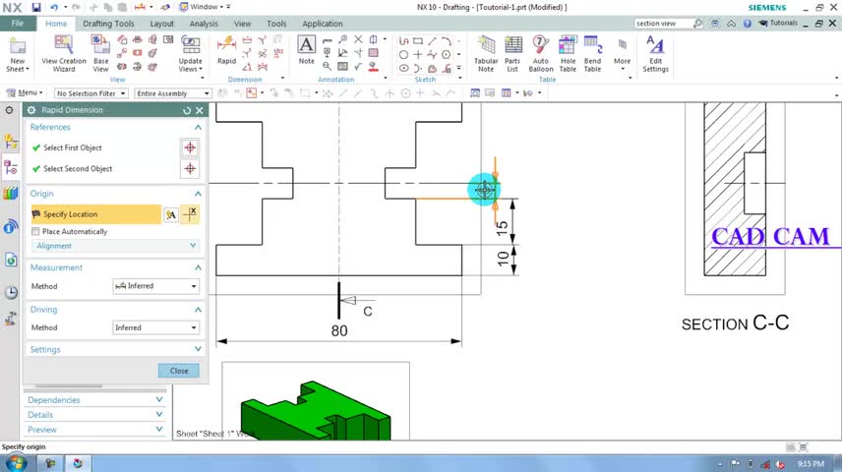The image size is (842, 472).
Task: Open the Measurement Method Inferred dropdown
Action: pos(155,286)
